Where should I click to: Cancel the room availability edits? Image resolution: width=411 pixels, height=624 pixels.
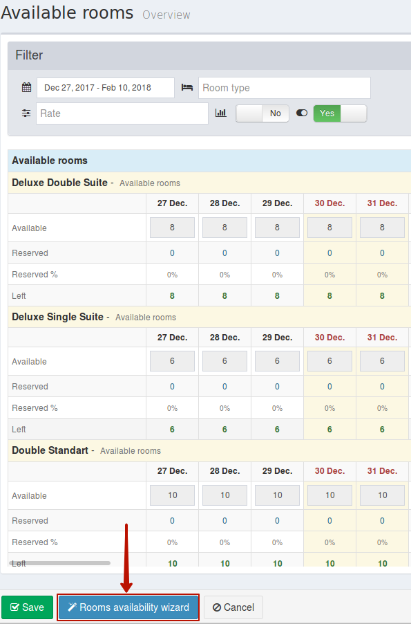pyautogui.click(x=233, y=607)
